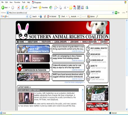Click the news box scroll up arrow
The image size is (128, 115).
pos(83,90)
